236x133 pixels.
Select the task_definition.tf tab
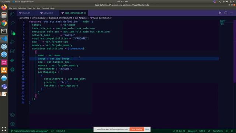point(74,13)
